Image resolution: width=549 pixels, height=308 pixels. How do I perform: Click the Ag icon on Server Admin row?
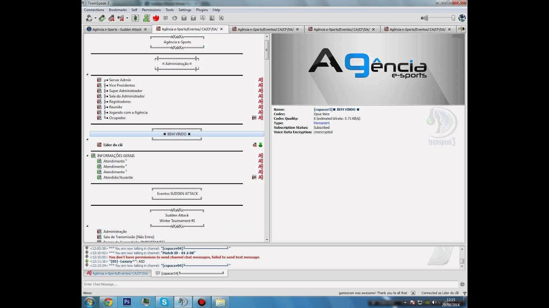pos(260,80)
